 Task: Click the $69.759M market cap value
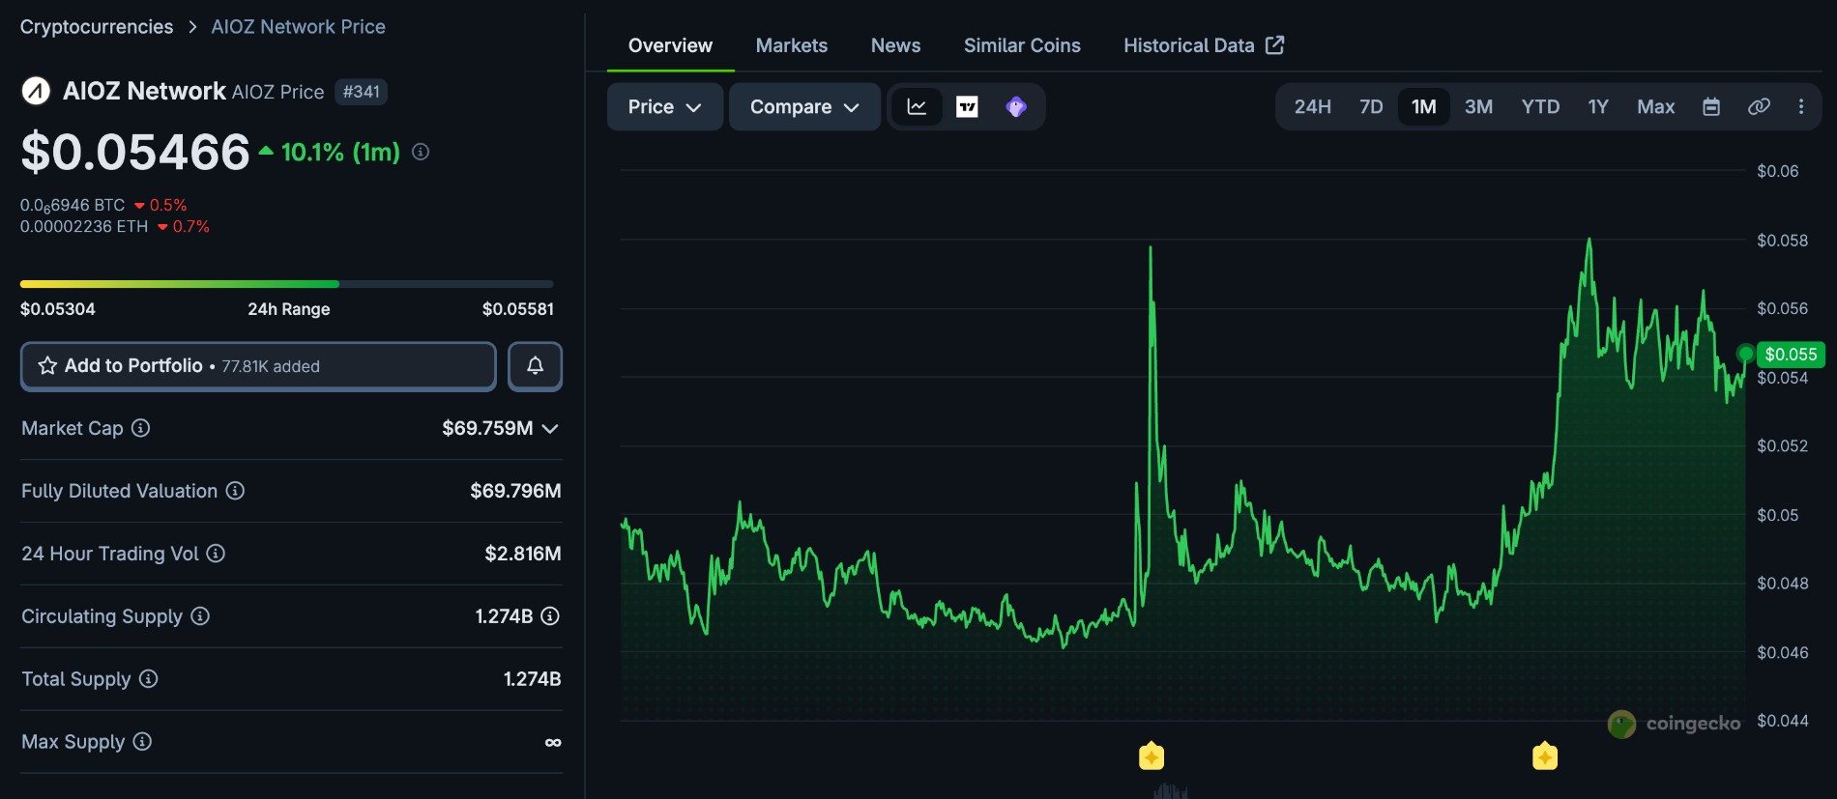tap(487, 428)
